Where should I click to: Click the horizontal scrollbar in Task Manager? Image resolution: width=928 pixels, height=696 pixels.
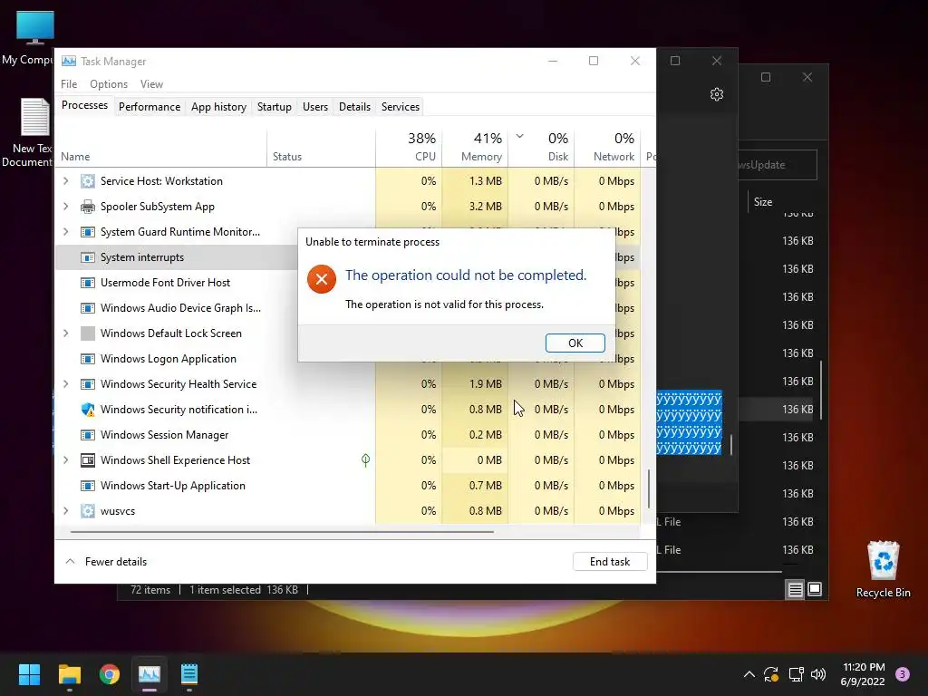(282, 532)
